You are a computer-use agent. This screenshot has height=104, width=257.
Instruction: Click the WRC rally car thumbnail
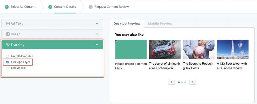click(x=165, y=49)
